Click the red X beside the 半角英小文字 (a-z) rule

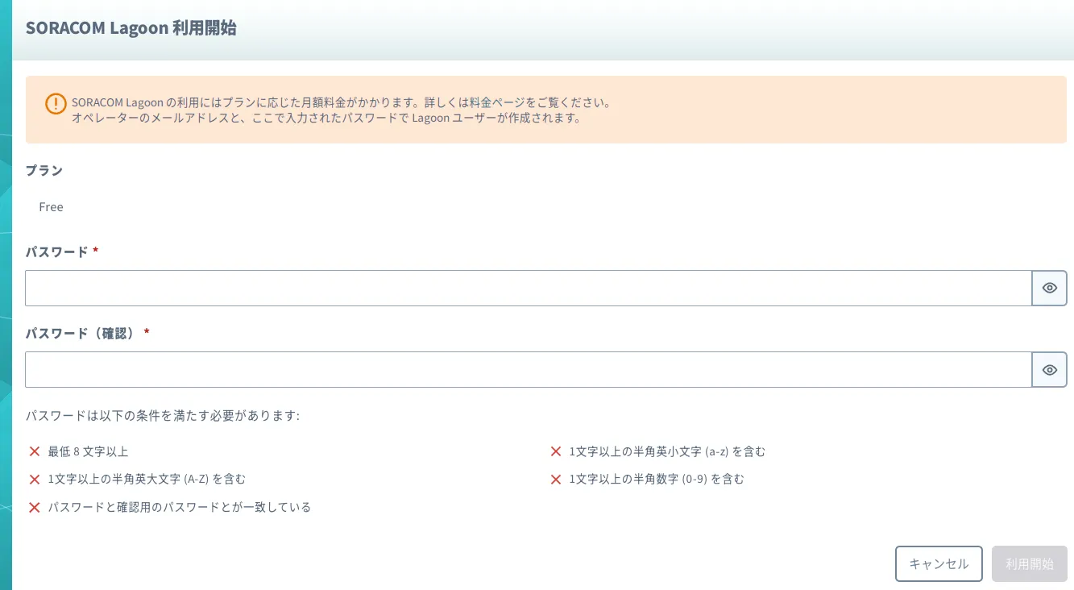click(556, 451)
